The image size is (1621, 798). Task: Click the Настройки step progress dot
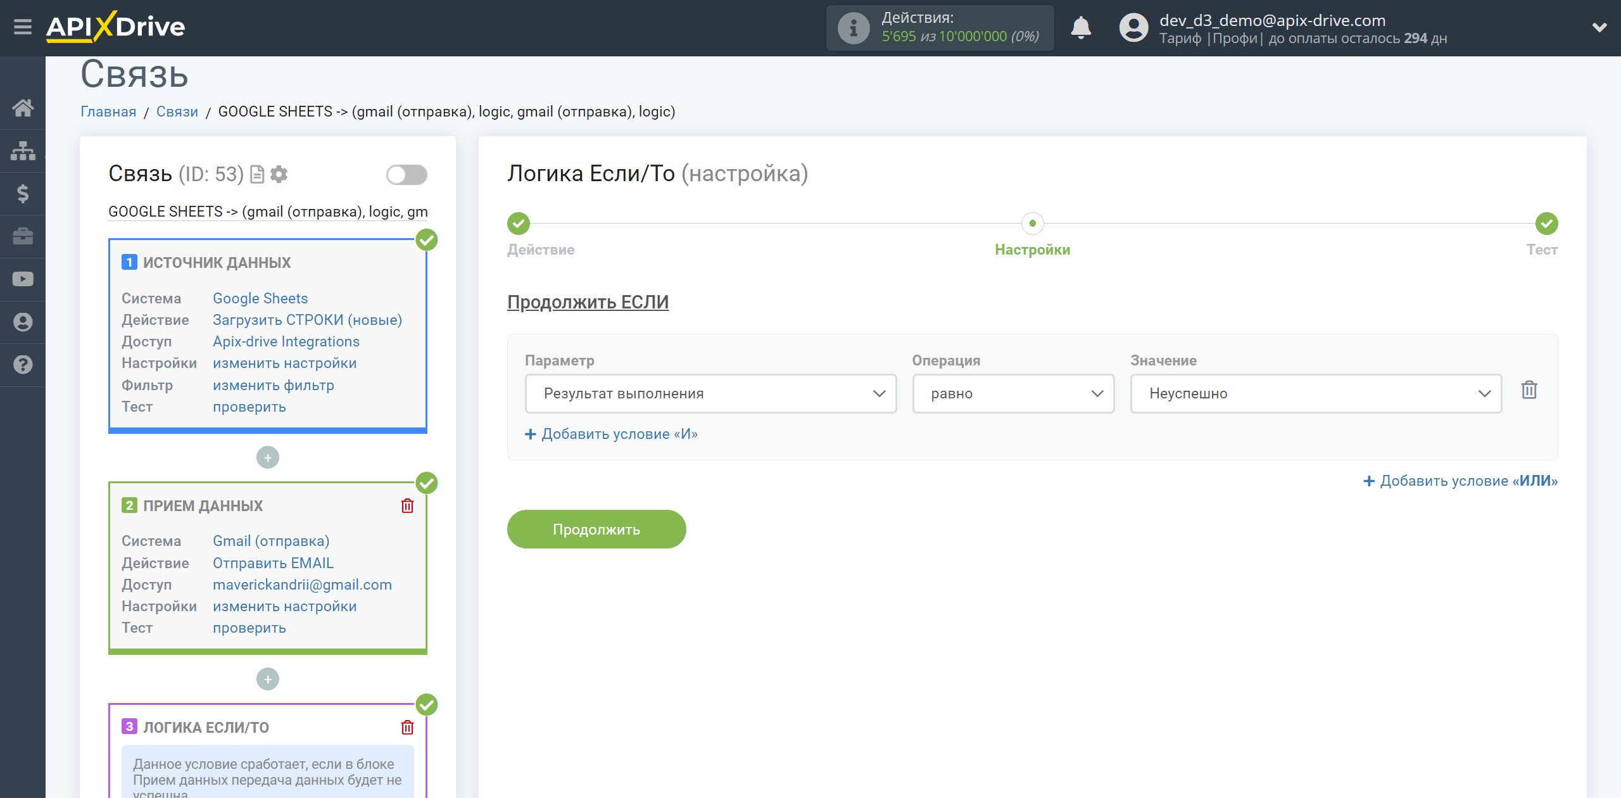coord(1033,224)
